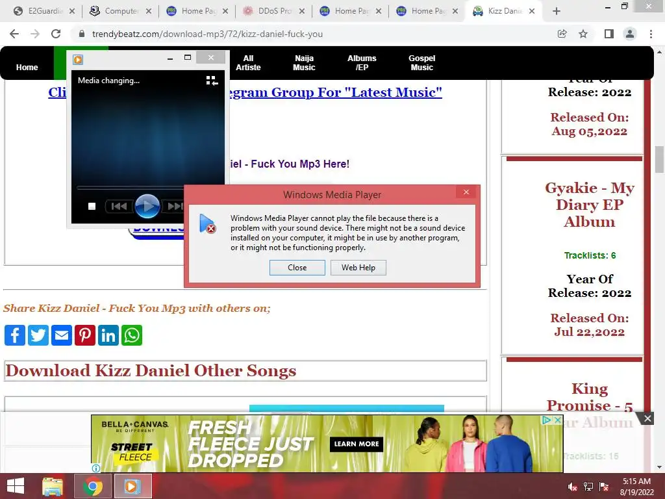Bookmark this page with star icon
The image size is (665, 499).
point(583,34)
